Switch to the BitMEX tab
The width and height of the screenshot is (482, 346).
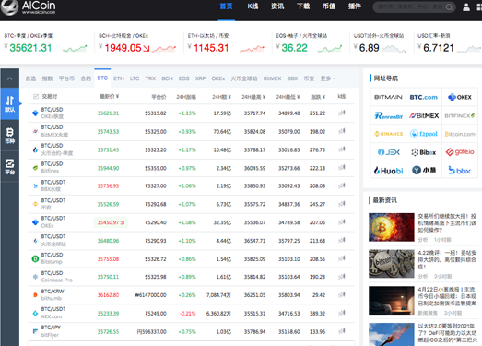tap(272, 78)
